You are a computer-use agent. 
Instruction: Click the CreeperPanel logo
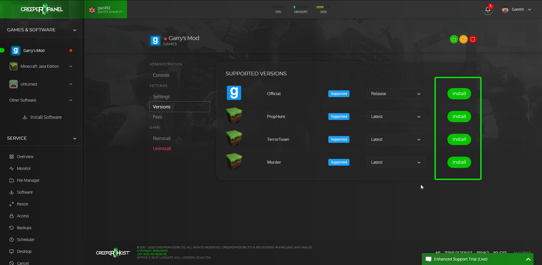42,9
